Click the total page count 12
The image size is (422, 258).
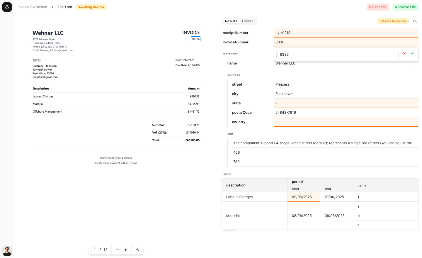[x=105, y=250]
